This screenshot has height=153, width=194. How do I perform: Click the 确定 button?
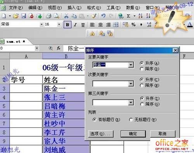click(133, 134)
